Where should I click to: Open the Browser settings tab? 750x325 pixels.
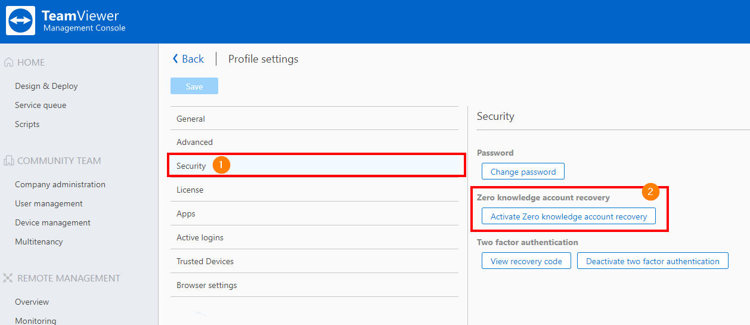point(314,285)
